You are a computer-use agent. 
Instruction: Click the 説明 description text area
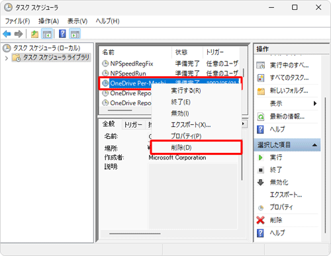point(193,196)
